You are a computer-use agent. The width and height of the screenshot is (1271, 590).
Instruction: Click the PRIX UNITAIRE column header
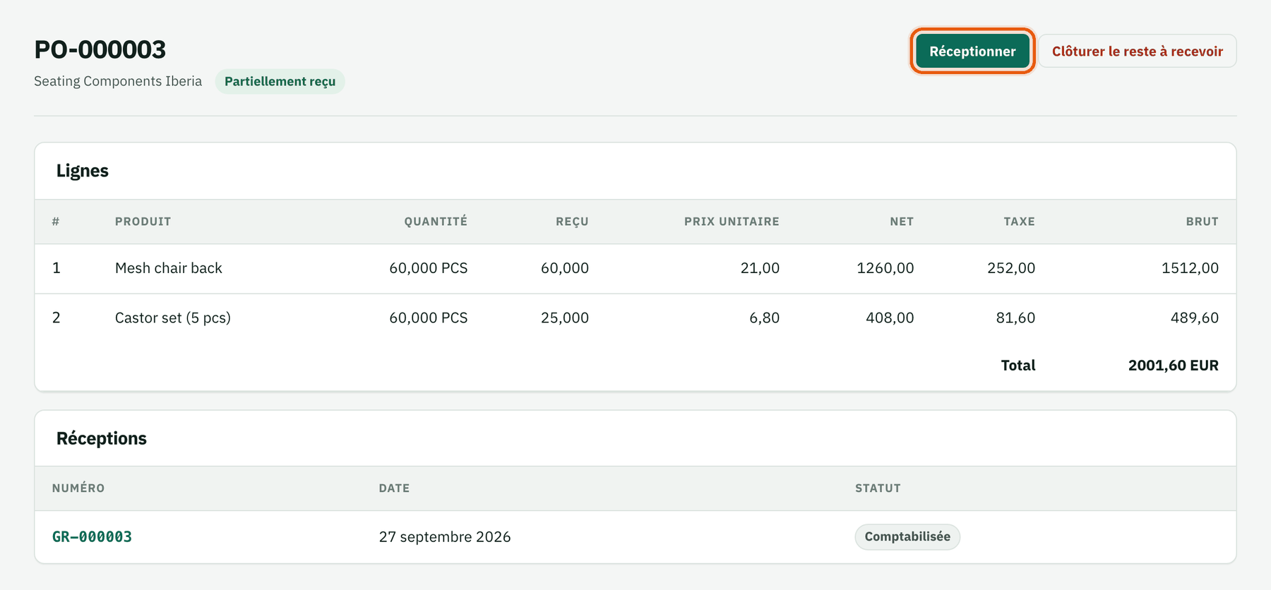[732, 222]
